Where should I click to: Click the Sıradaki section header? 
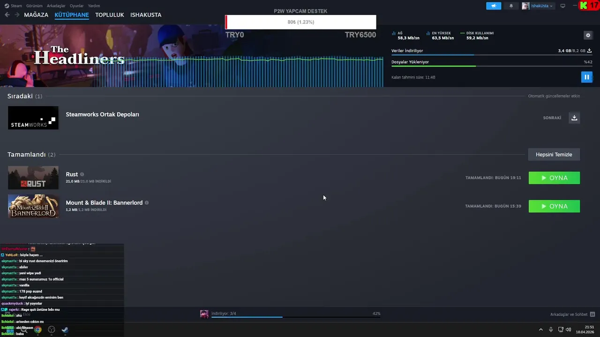[25, 96]
